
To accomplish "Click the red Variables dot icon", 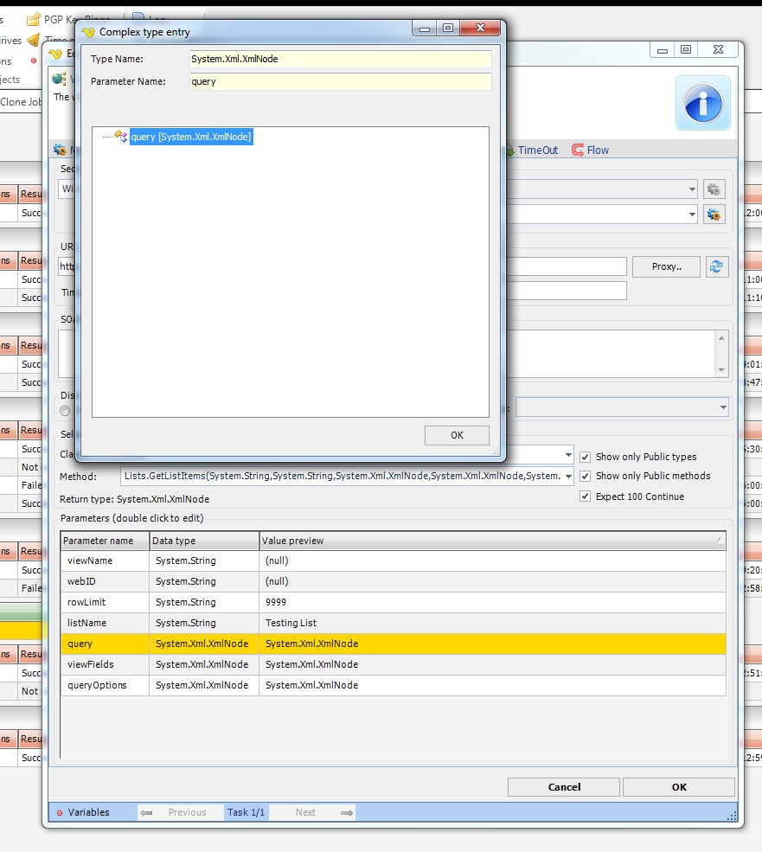I will [60, 813].
